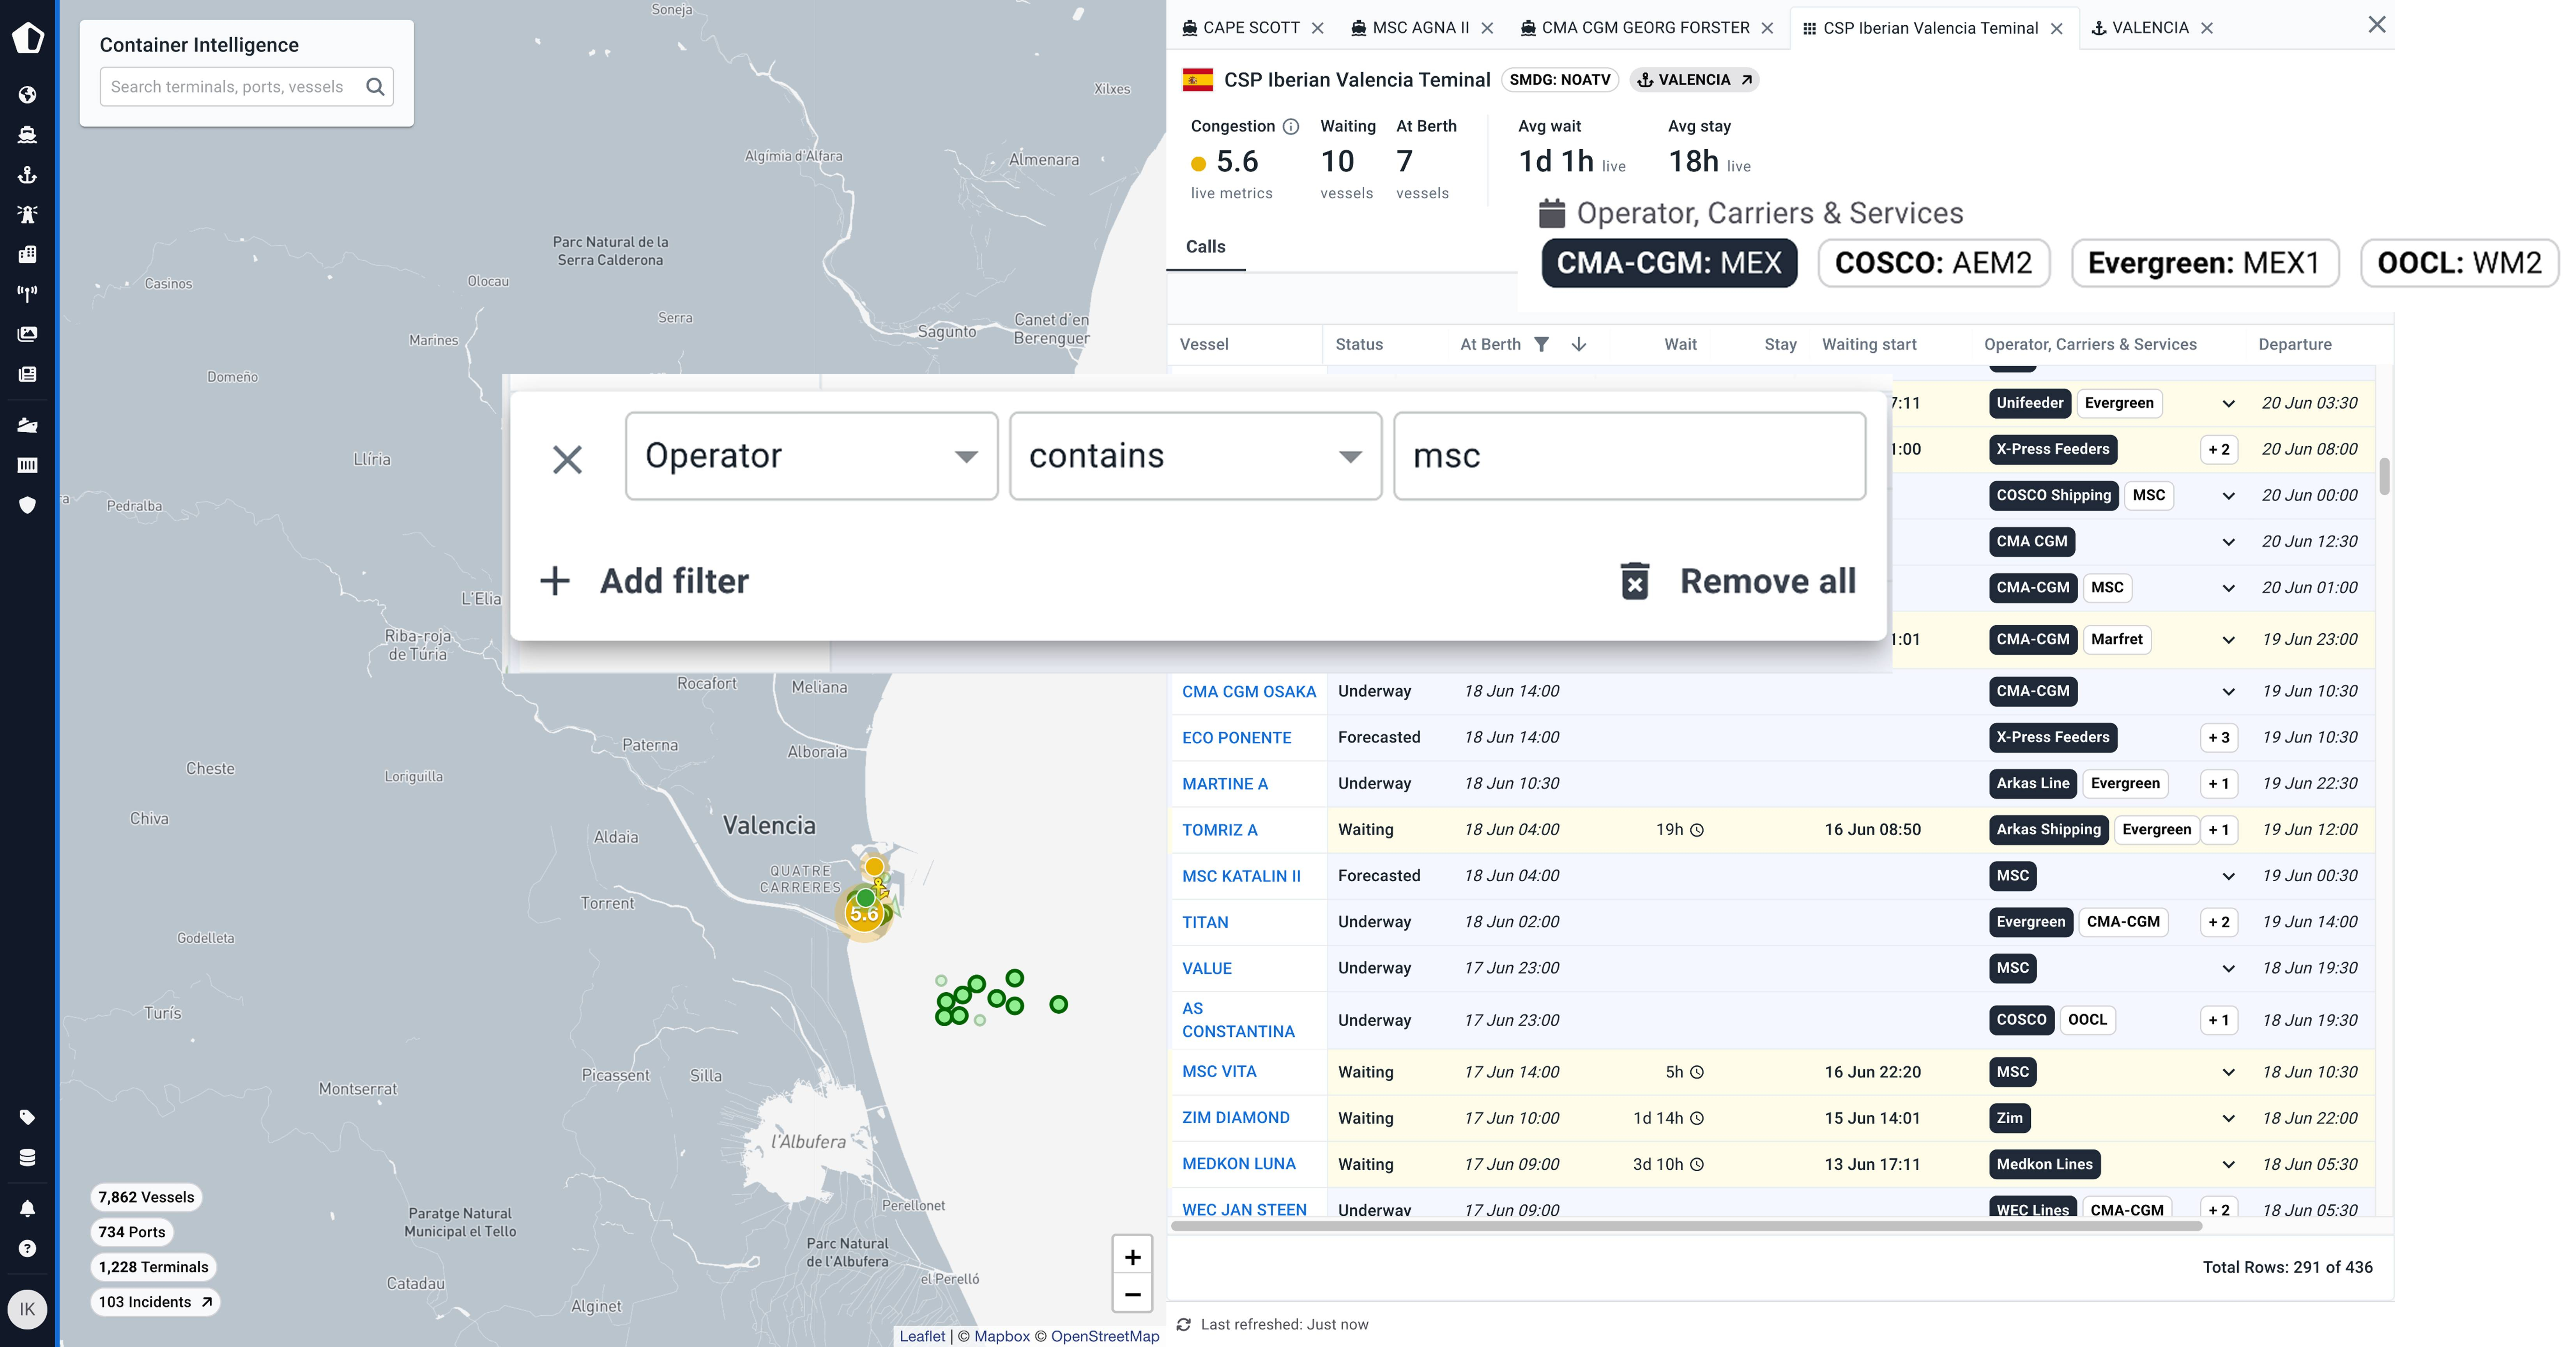The height and width of the screenshot is (1347, 2576).
Task: Expand carriers in the MSC KATALIN II row
Action: [2228, 876]
